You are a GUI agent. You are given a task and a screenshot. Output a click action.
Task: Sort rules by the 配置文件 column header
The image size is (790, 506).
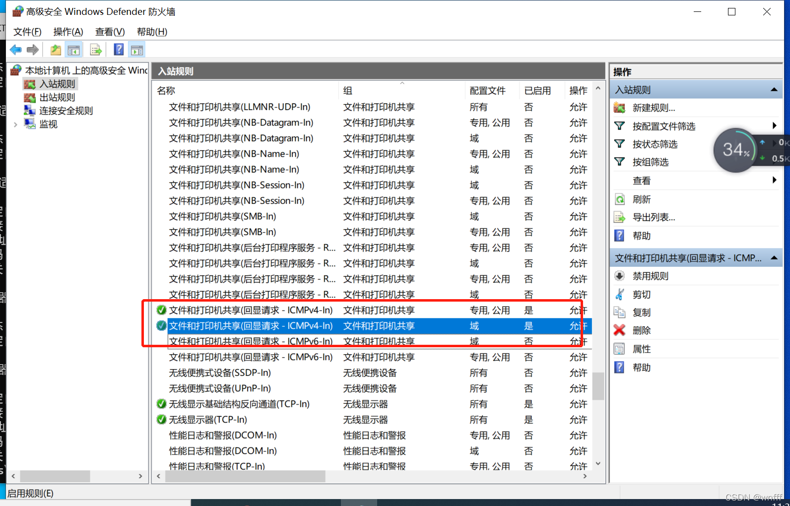(492, 90)
